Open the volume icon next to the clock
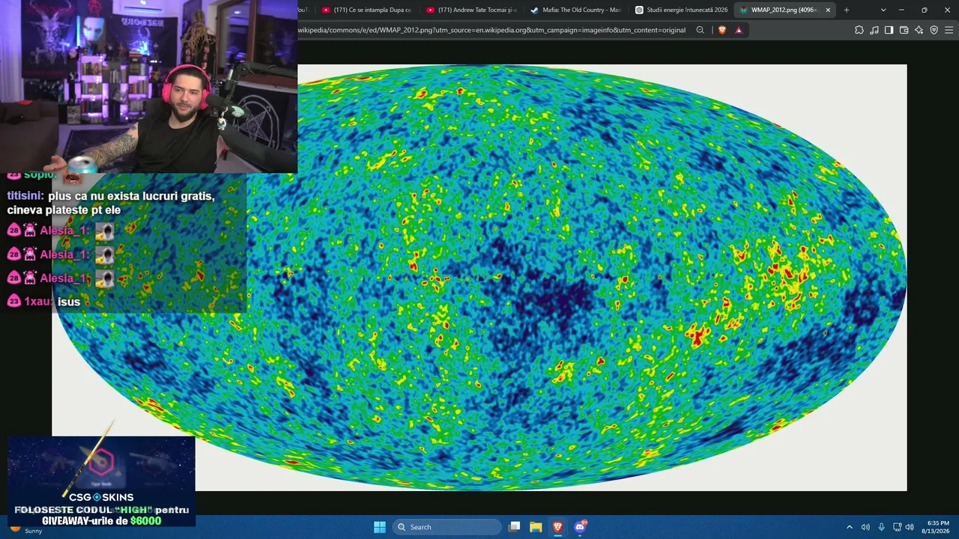The width and height of the screenshot is (959, 539). 910,527
